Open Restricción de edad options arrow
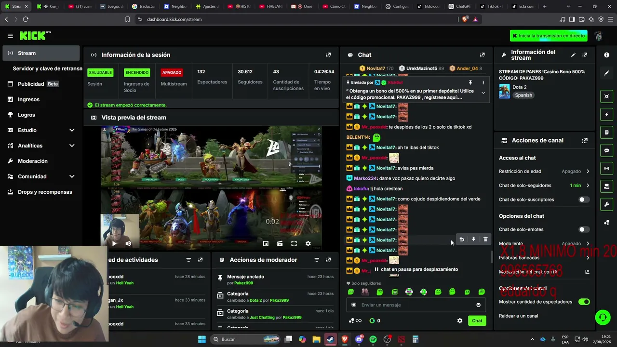The image size is (617, 347). 588,171
